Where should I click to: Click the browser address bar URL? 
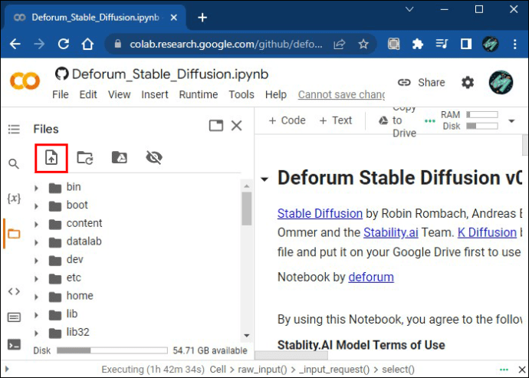pyautogui.click(x=226, y=44)
